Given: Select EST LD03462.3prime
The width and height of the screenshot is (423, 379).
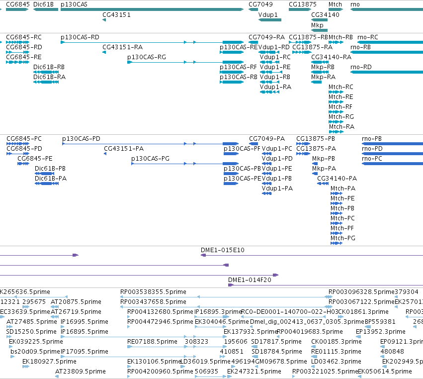Looking at the screenshot, I should point(336,362).
